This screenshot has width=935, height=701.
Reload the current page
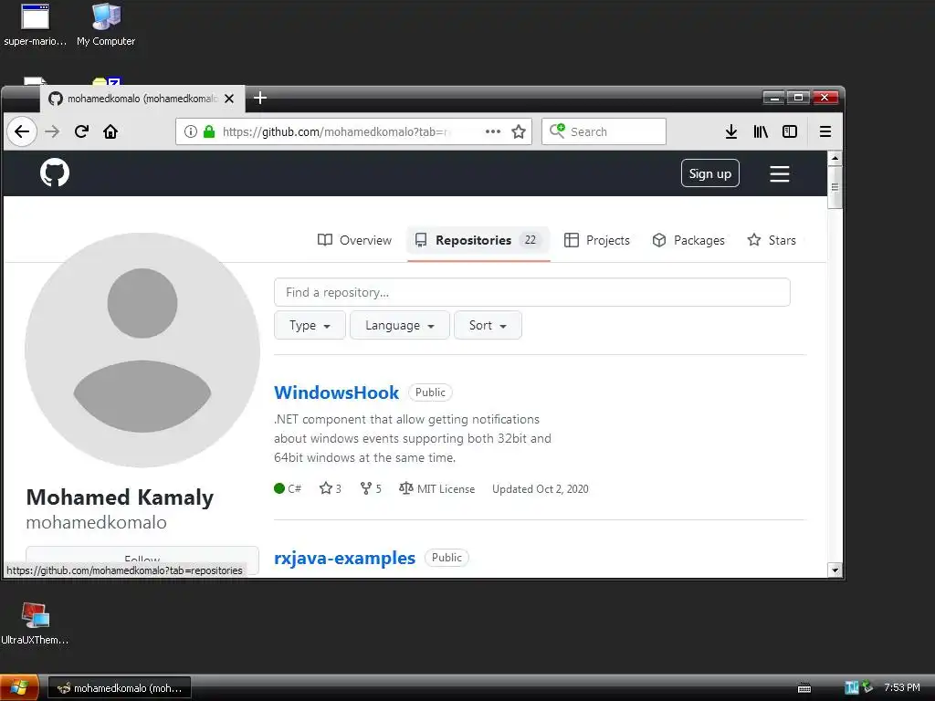[x=81, y=131]
